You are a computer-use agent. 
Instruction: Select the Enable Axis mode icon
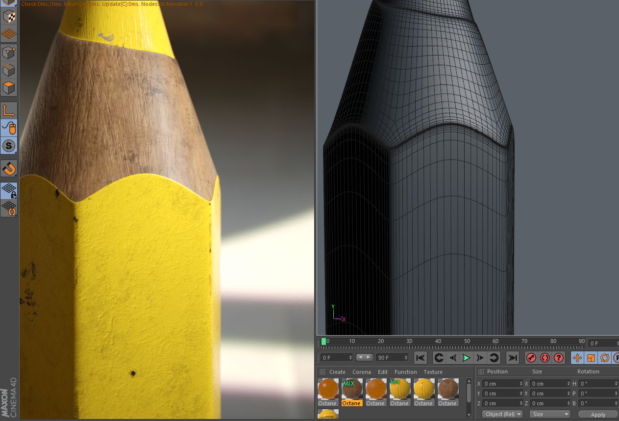click(x=9, y=110)
